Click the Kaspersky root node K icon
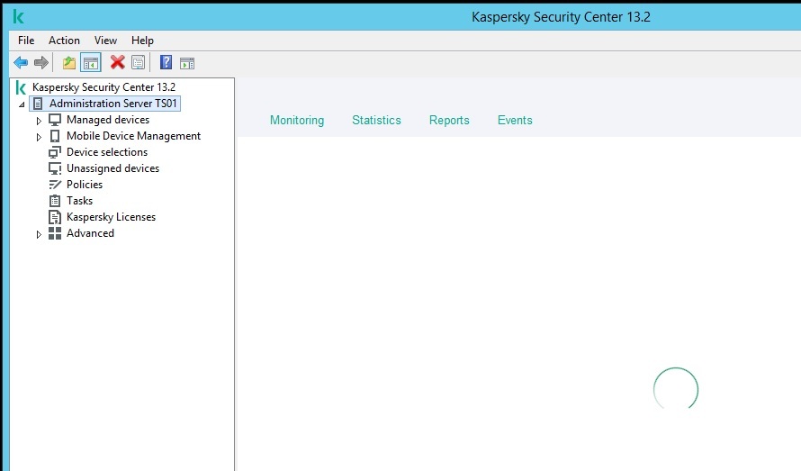 21,87
